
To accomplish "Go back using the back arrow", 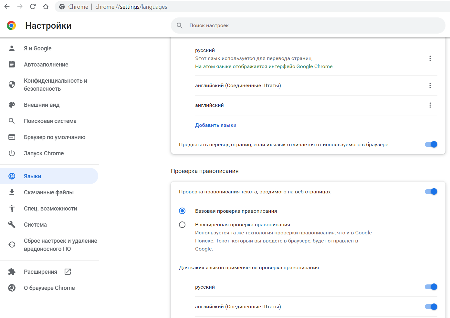I will [7, 6].
